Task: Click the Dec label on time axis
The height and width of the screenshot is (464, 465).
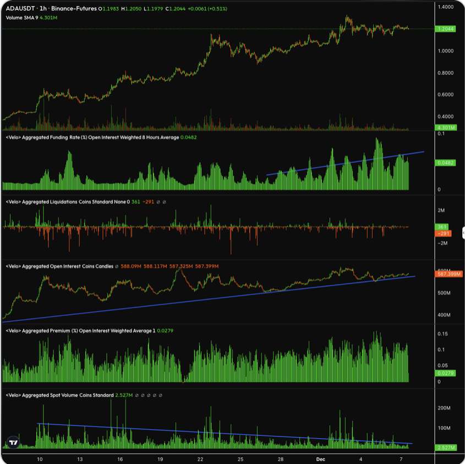Action: [321, 459]
